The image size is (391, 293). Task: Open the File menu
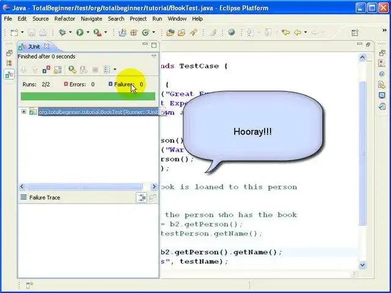(x=8, y=19)
